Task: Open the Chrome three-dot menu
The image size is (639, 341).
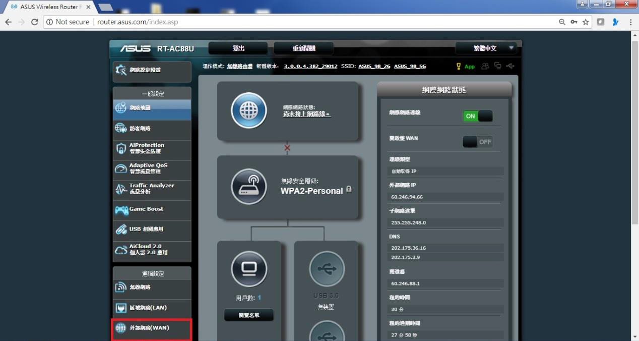Action: pos(631,22)
